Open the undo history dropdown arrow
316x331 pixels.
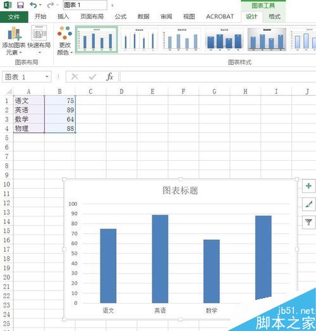(40, 5)
